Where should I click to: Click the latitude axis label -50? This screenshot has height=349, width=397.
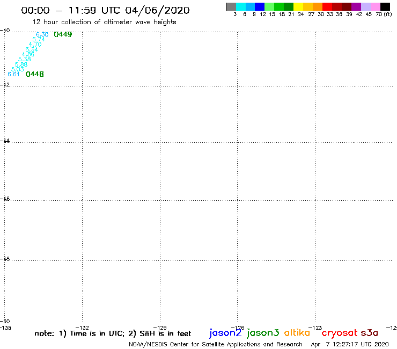point(5,322)
